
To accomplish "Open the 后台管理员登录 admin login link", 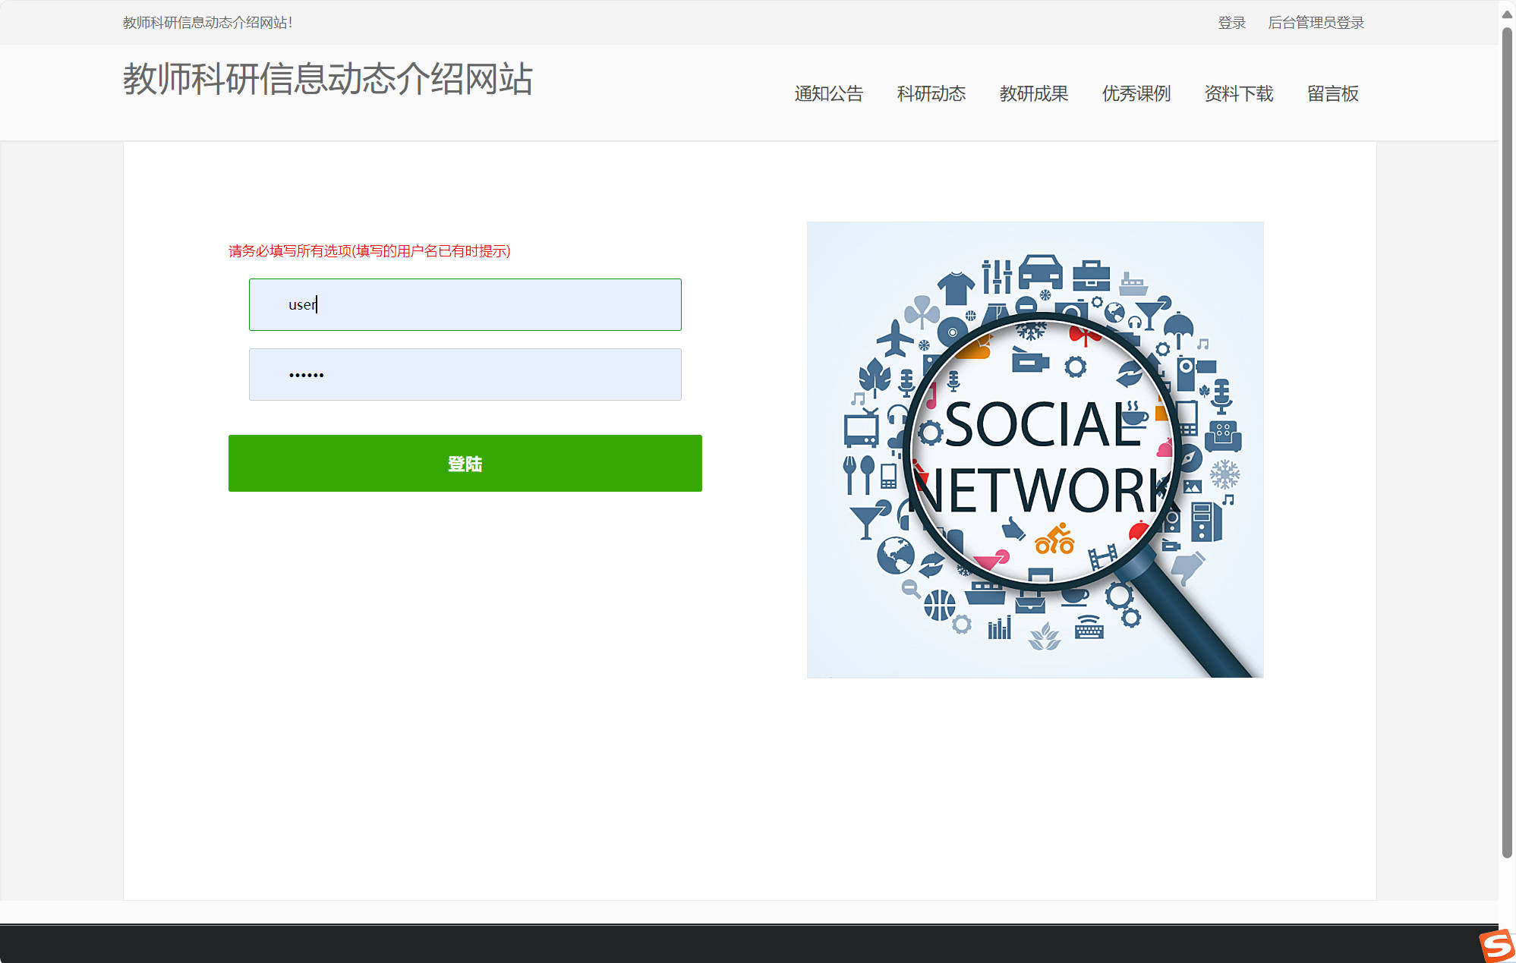I will point(1317,23).
